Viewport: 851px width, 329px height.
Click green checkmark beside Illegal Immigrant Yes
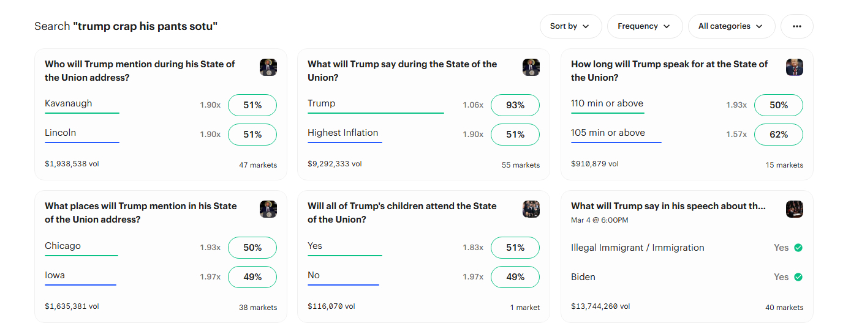798,248
